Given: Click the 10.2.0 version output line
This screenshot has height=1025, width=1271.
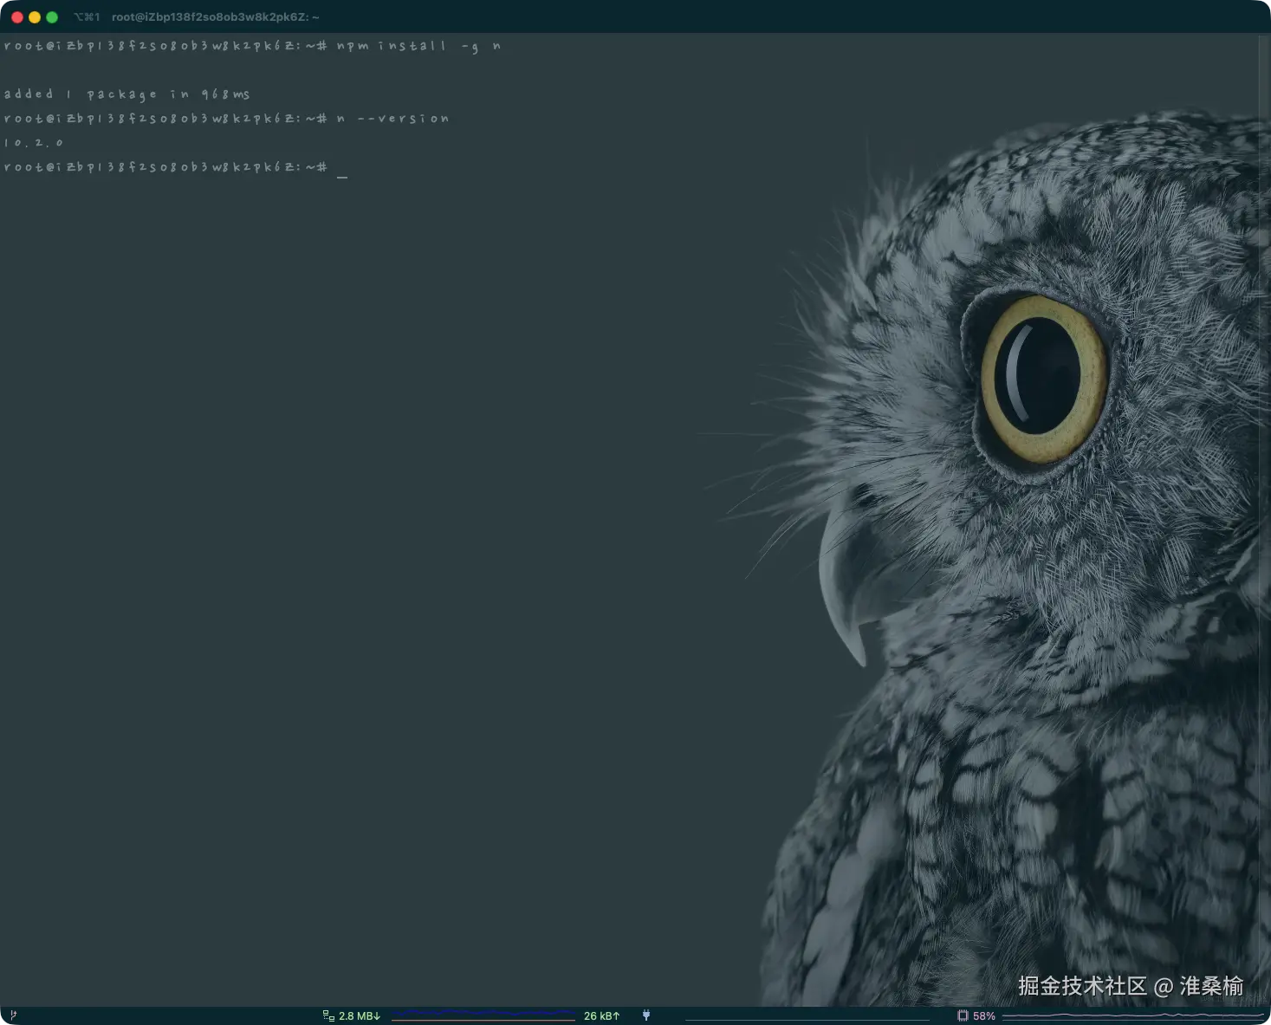Looking at the screenshot, I should 34,143.
